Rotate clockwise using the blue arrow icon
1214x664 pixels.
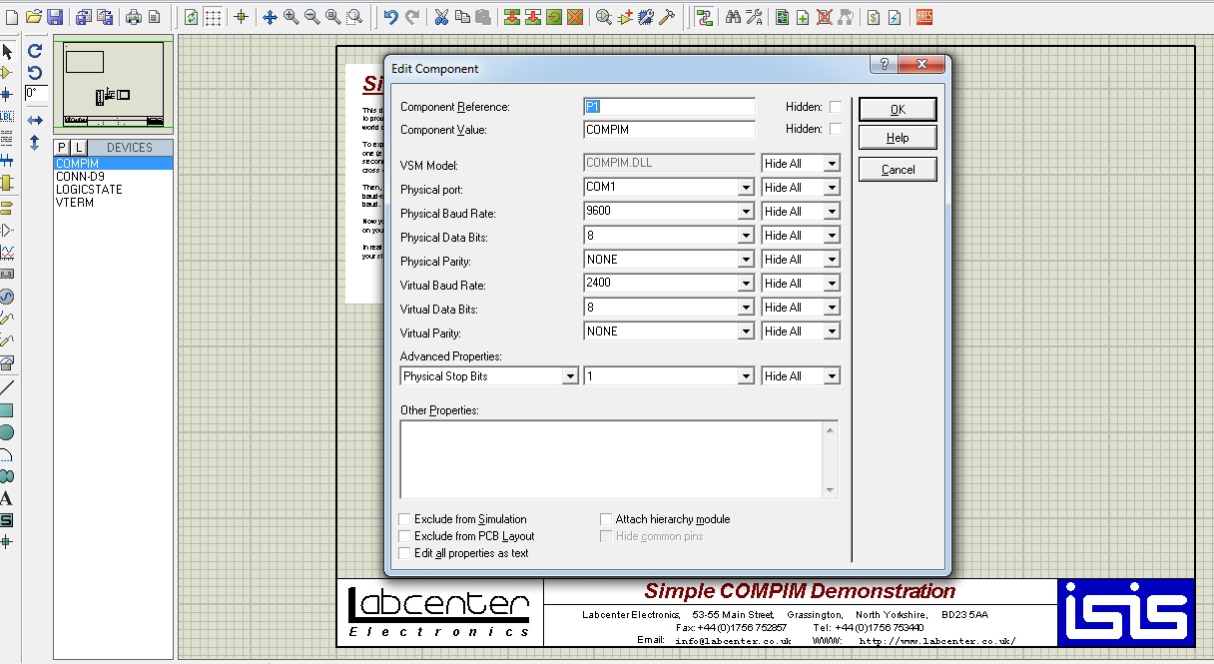(35, 51)
